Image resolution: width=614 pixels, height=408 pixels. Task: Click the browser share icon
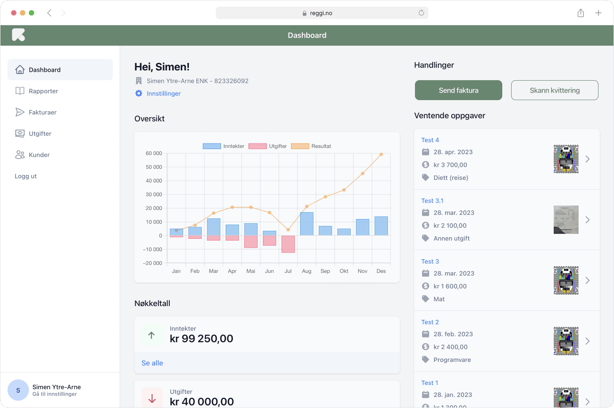pyautogui.click(x=581, y=13)
